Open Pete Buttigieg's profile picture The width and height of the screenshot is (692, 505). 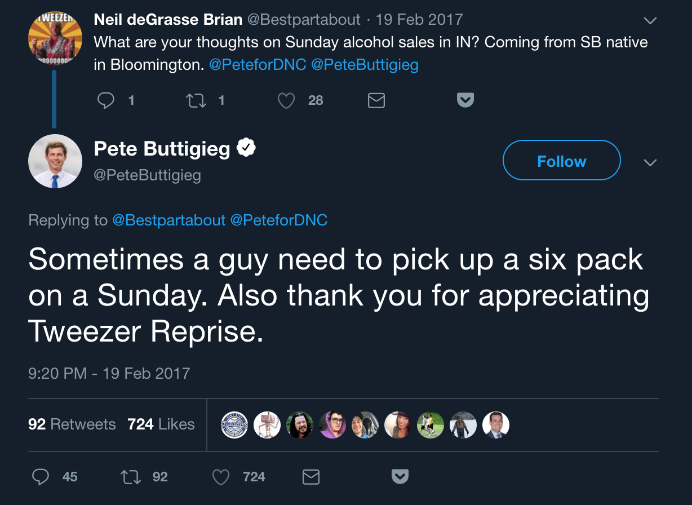point(55,161)
